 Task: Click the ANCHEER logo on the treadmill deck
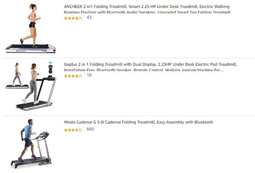tap(20, 51)
